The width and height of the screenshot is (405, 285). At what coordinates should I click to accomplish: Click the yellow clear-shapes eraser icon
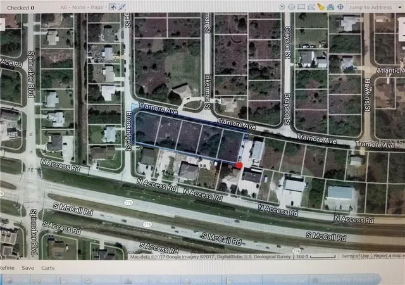click(321, 7)
